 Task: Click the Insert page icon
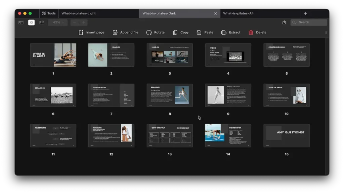tap(81, 33)
